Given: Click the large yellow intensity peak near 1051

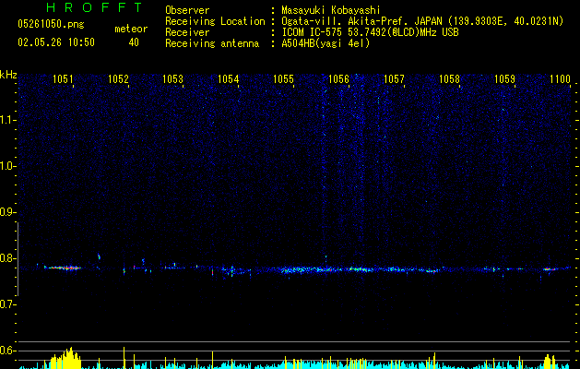Looking at the screenshot, I should pyautogui.click(x=65, y=358).
